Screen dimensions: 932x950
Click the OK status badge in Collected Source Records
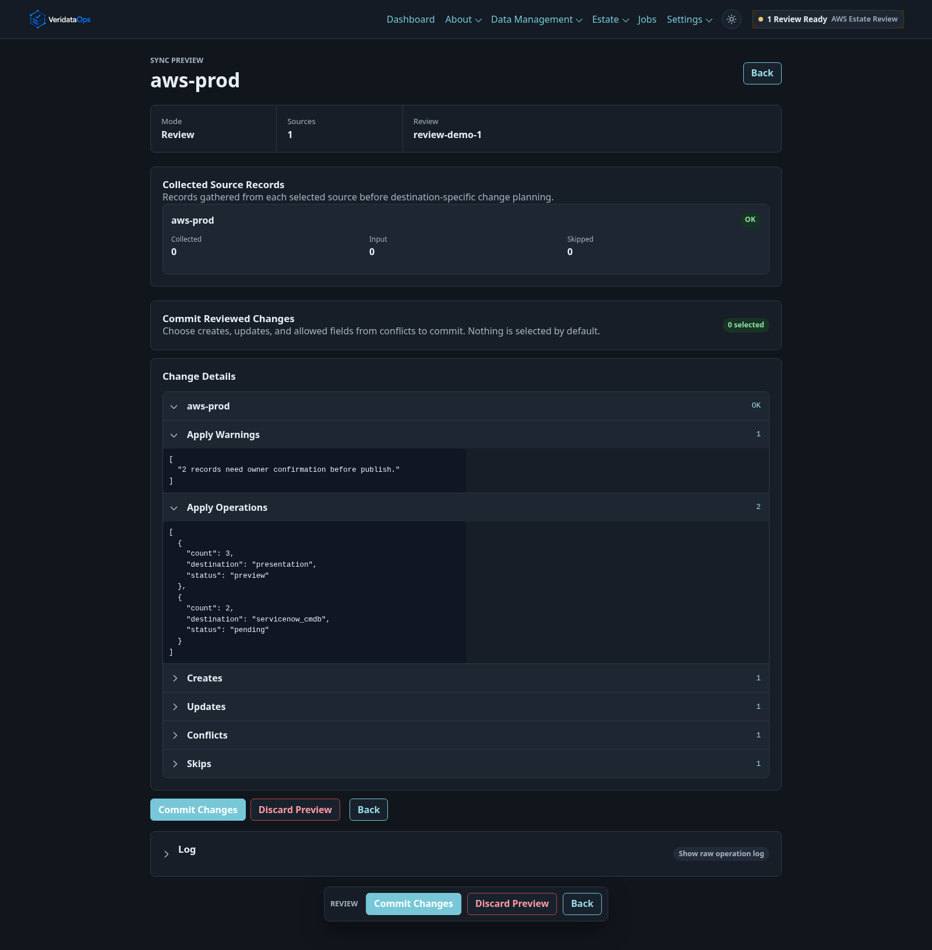[x=750, y=220]
